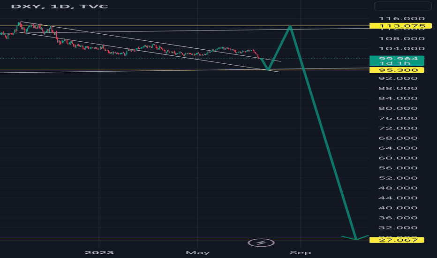Click the 80.000 price axis value
The height and width of the screenshot is (258, 437).
(398, 108)
